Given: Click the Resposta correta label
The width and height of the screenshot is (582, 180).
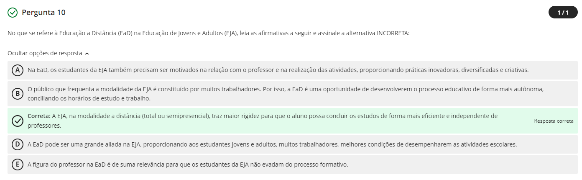Looking at the screenshot, I should (x=554, y=121).
